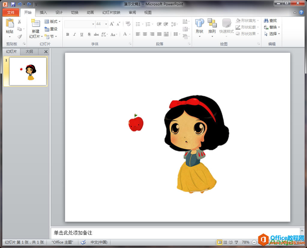307x248 pixels.
Task: Open the font size 44 dropdown
Action: pyautogui.click(x=106, y=24)
